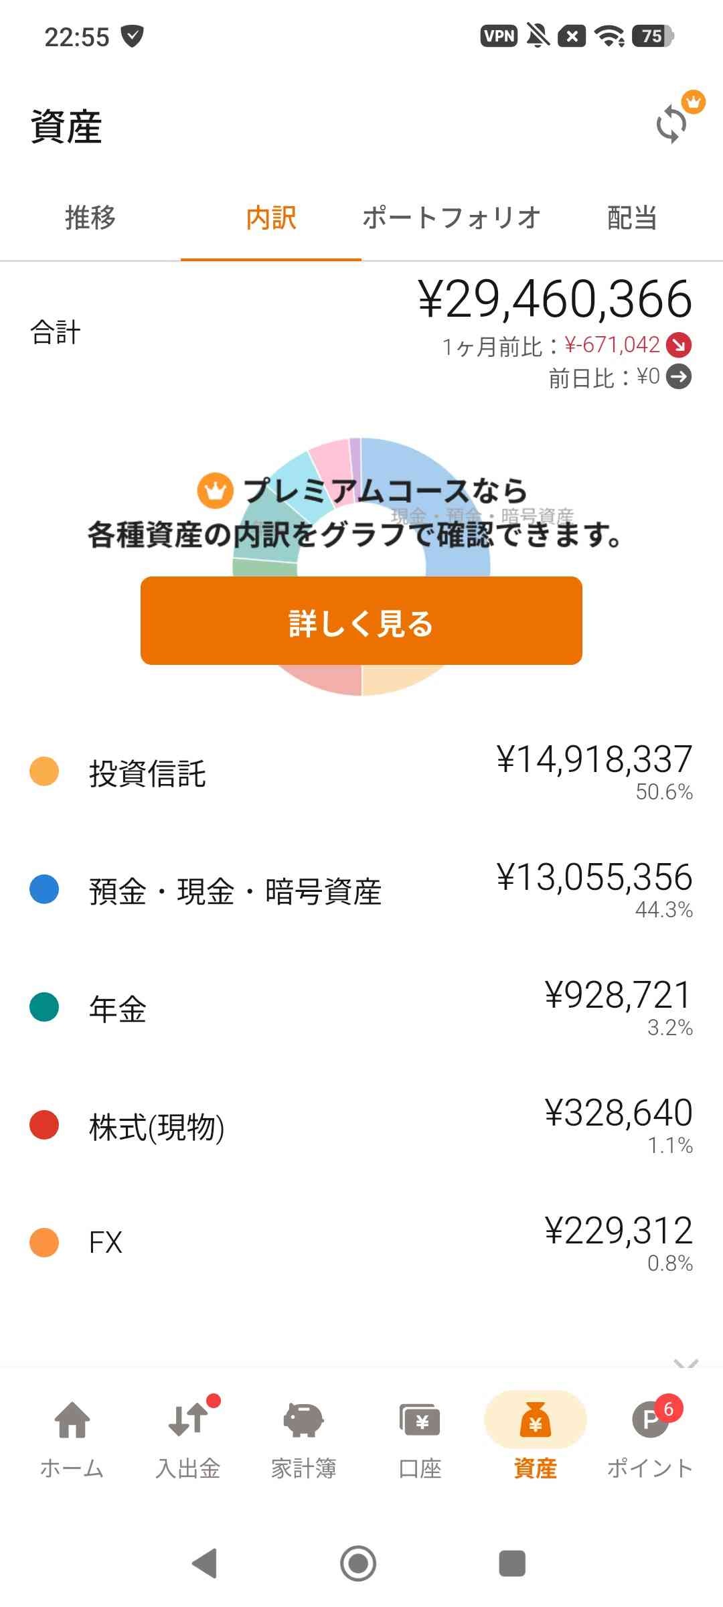723x1607 pixels.
Task: Switch to the 推移 tab
Action: click(90, 218)
